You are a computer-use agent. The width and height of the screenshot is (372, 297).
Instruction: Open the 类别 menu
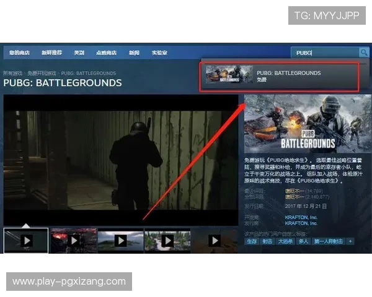coord(79,53)
